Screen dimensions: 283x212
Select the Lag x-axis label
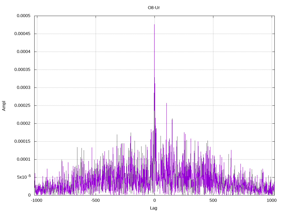pyautogui.click(x=154, y=208)
